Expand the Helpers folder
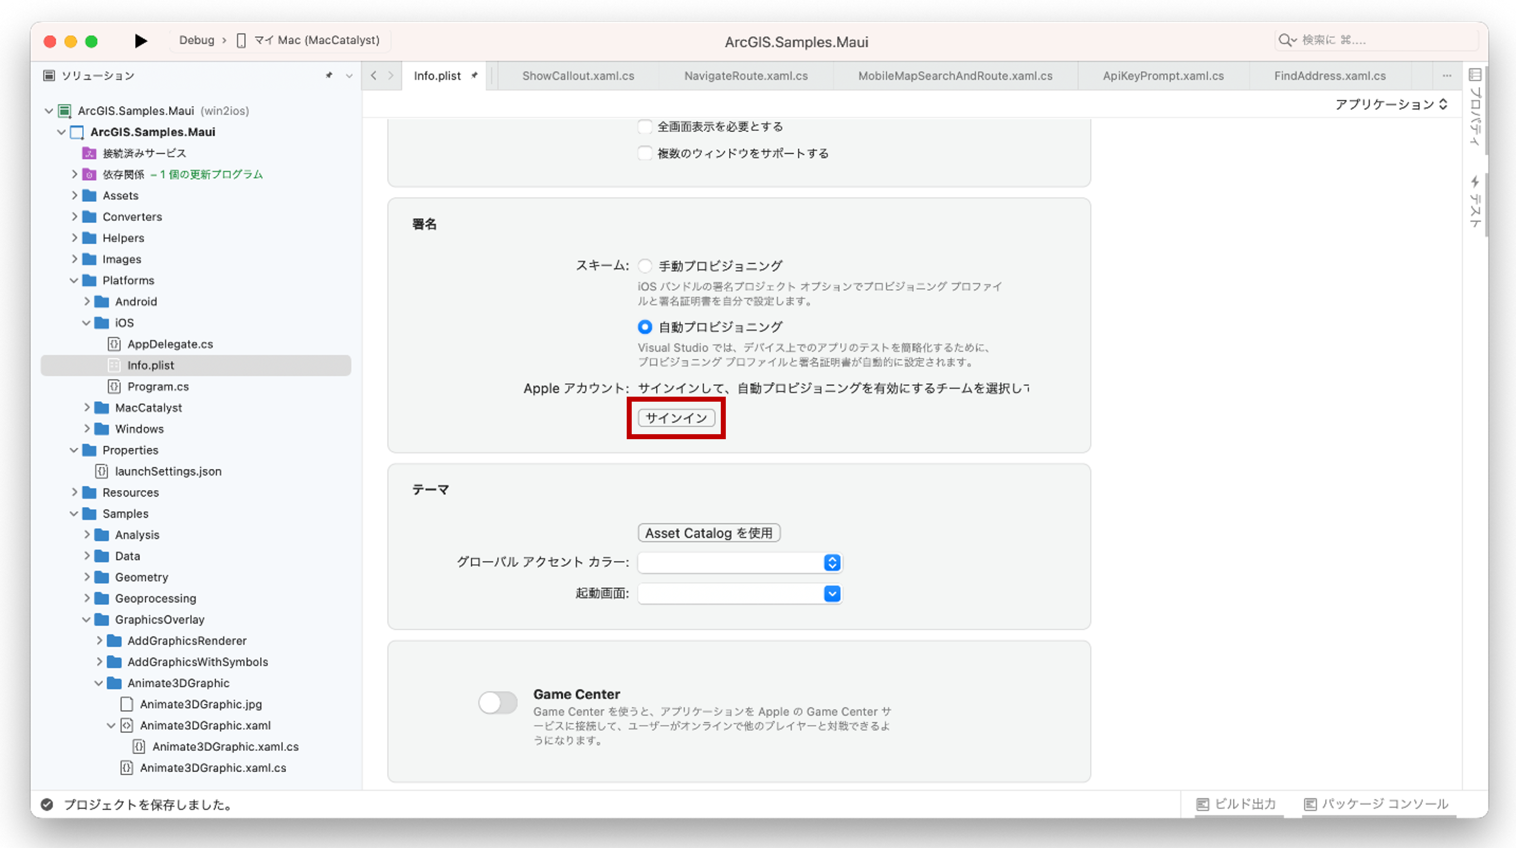 tap(74, 238)
